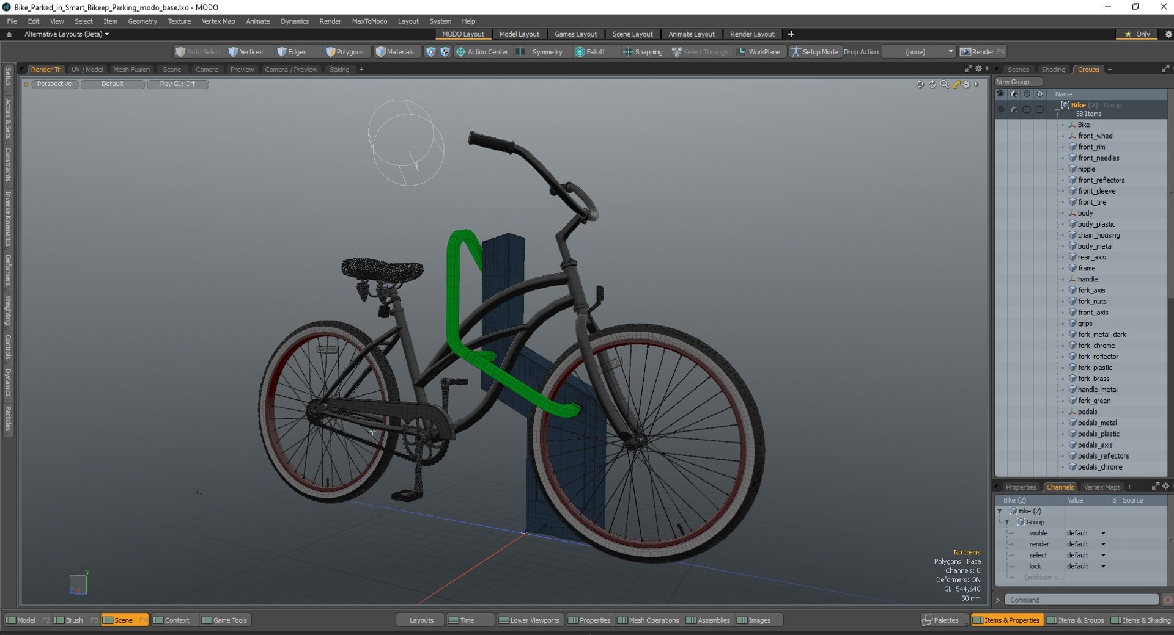Switch to the Shading tab
The image size is (1174, 635).
(x=1053, y=70)
